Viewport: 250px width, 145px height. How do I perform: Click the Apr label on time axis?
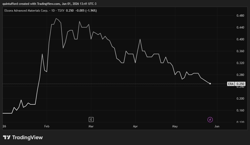[x=135, y=126]
